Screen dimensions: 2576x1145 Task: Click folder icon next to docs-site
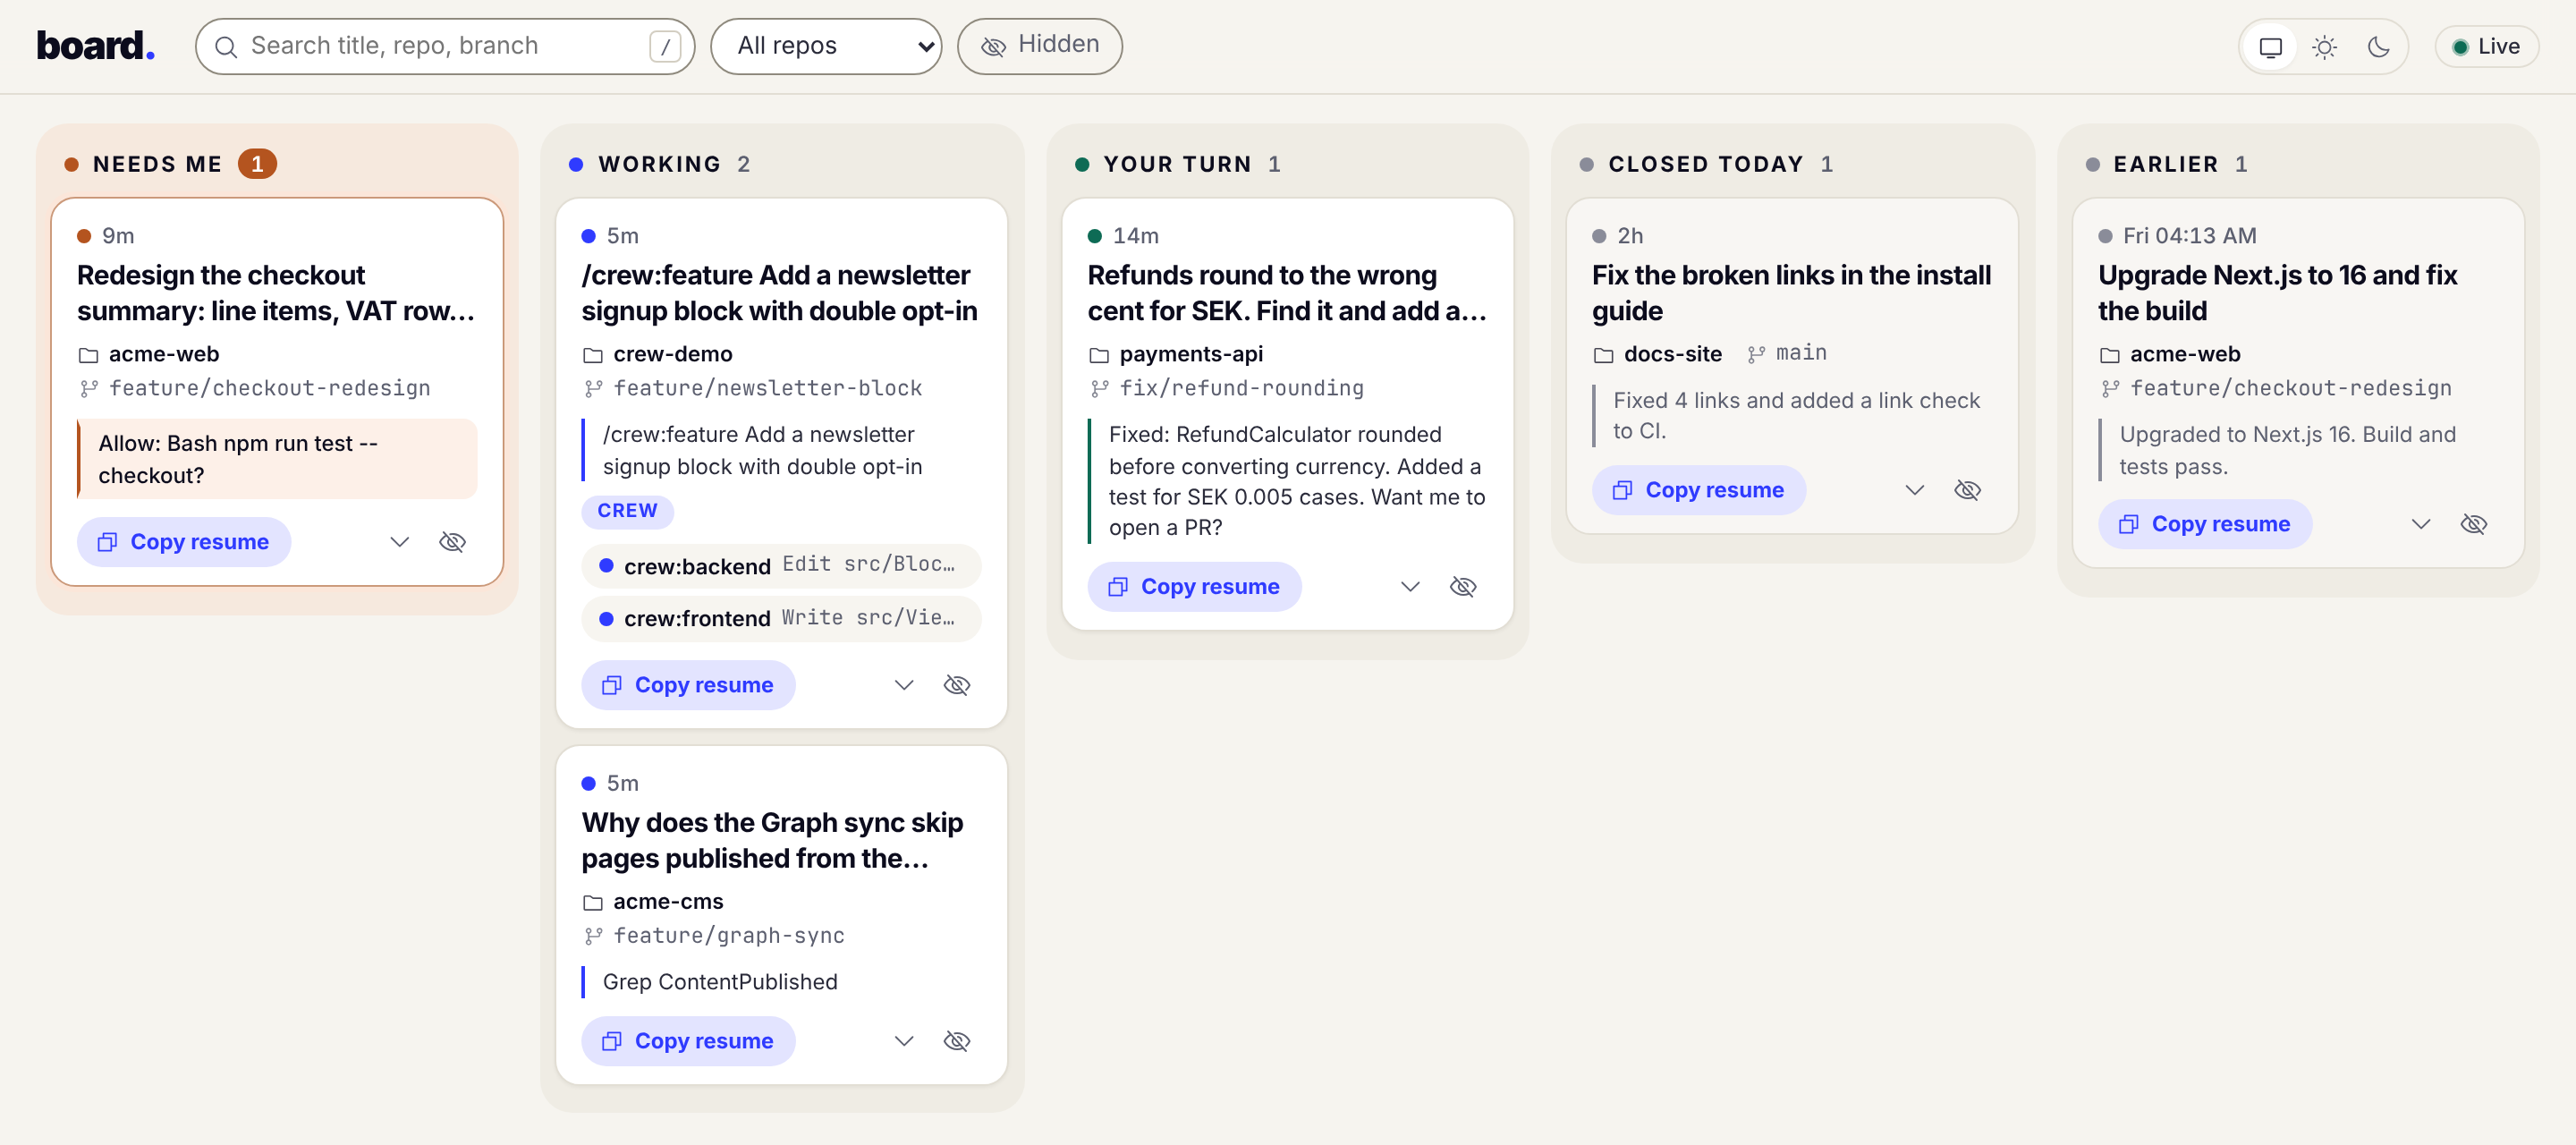point(1603,355)
